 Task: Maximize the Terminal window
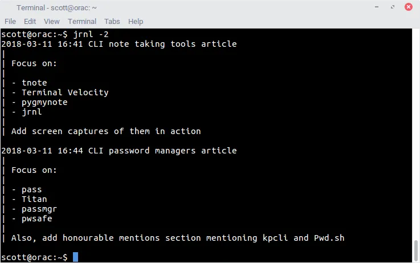coord(393,7)
